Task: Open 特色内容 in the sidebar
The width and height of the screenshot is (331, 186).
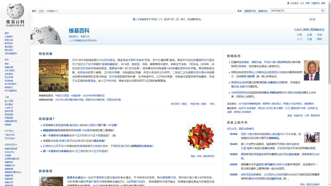Action: click(x=9, y=40)
